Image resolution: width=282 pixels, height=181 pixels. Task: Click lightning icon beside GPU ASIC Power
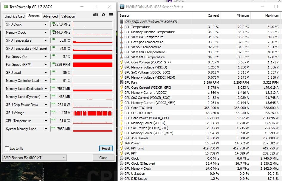(122, 138)
